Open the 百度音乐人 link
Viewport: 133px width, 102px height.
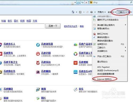(x=9, y=44)
